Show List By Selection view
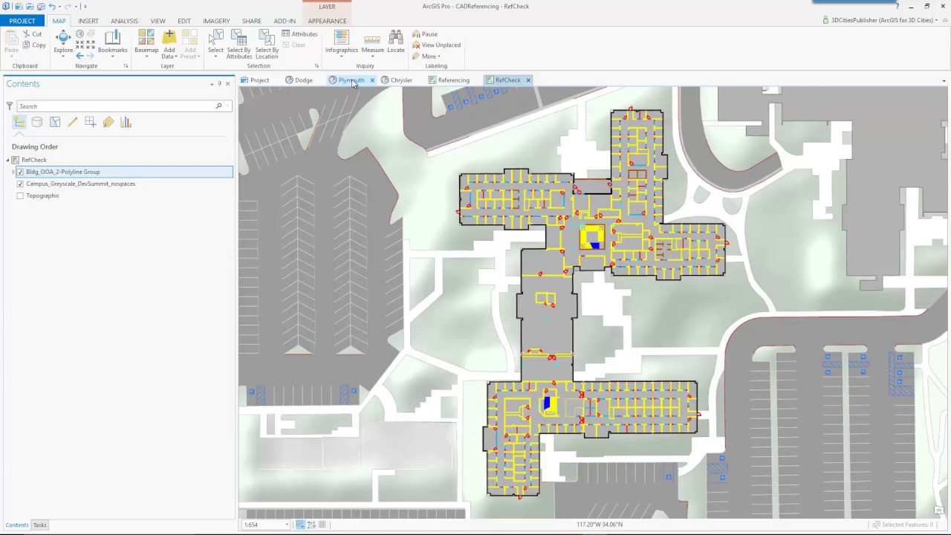Screen dimensions: 951x535 click(x=55, y=123)
